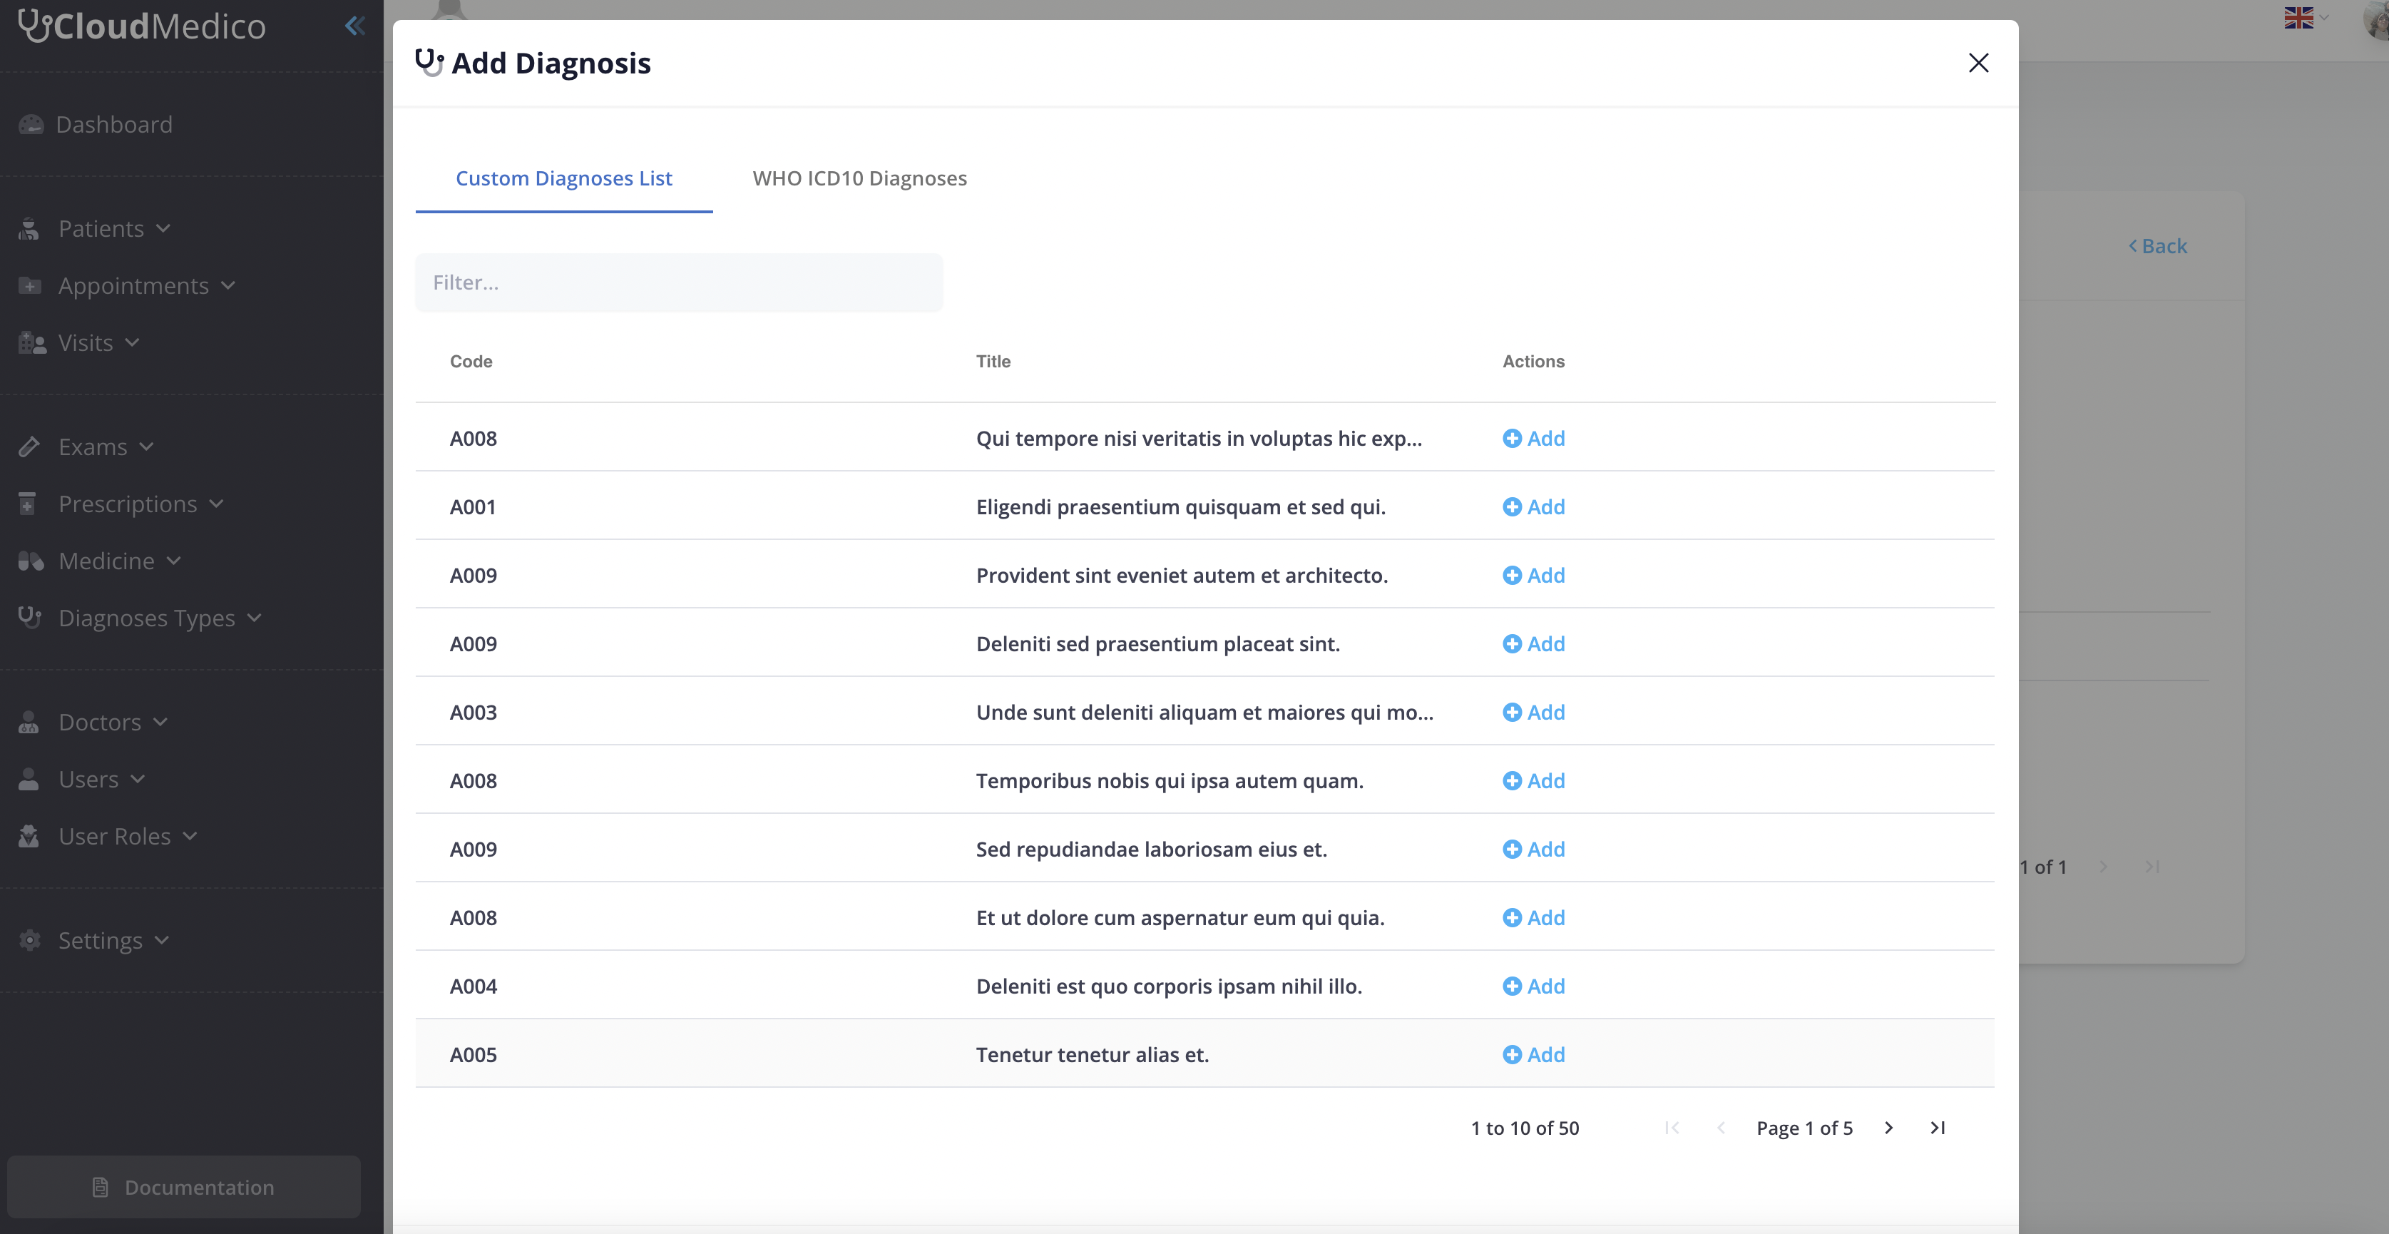Click the CloudMedico stethoscope logo
Viewport: 2389px width, 1234px height.
point(35,25)
